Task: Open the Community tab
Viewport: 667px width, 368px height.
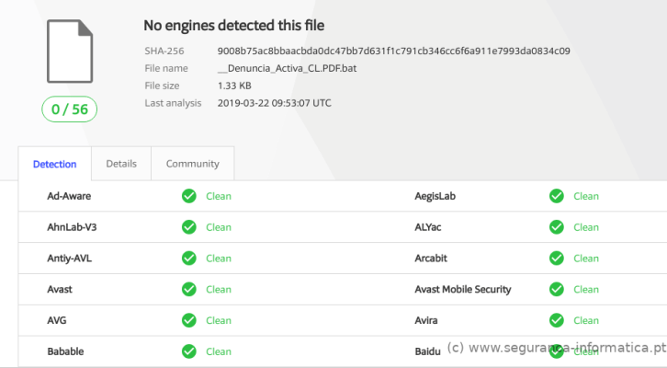Action: [x=192, y=164]
